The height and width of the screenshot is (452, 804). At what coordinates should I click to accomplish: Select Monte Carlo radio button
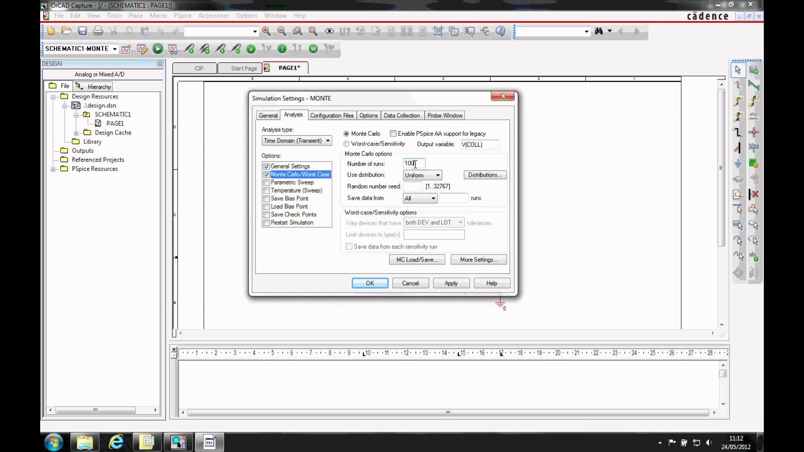click(x=346, y=134)
